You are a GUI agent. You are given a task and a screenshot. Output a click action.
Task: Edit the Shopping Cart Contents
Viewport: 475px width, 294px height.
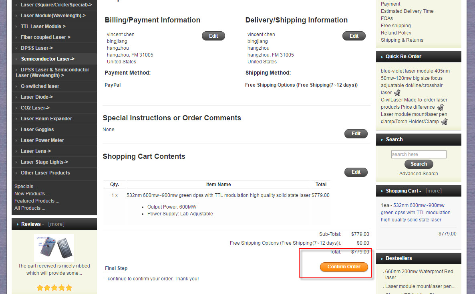tap(356, 172)
